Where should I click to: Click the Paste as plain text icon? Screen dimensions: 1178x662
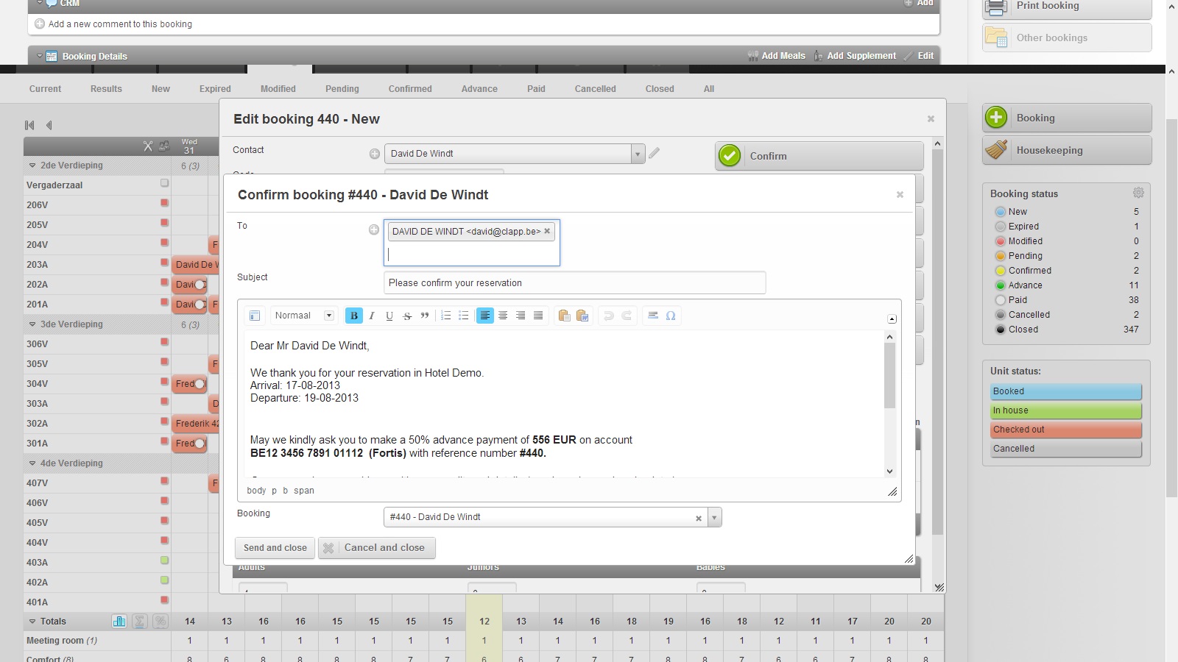565,316
